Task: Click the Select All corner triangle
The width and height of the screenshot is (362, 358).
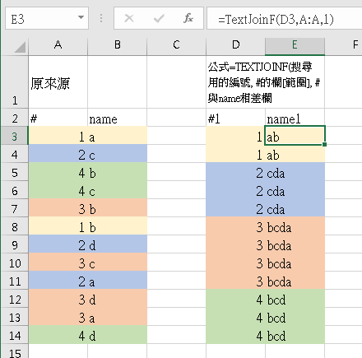Action: [x=20, y=47]
